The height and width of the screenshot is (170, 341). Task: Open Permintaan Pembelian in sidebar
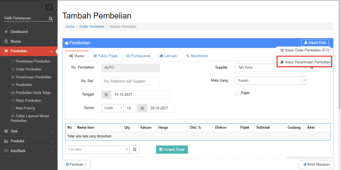[x=33, y=61]
